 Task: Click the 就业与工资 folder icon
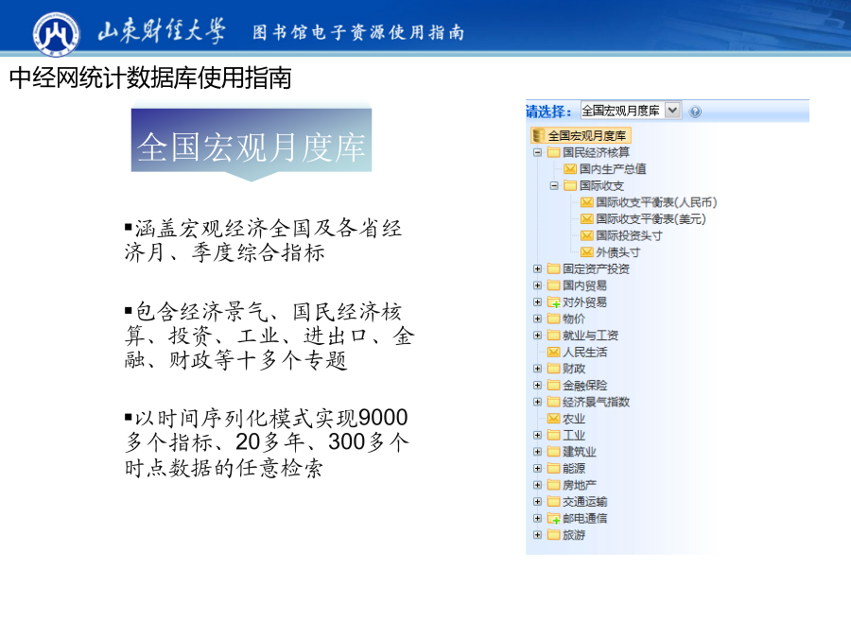tap(553, 336)
